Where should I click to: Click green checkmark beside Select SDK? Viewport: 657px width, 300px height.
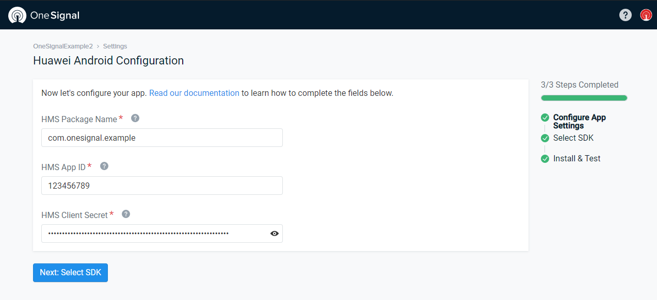click(545, 138)
